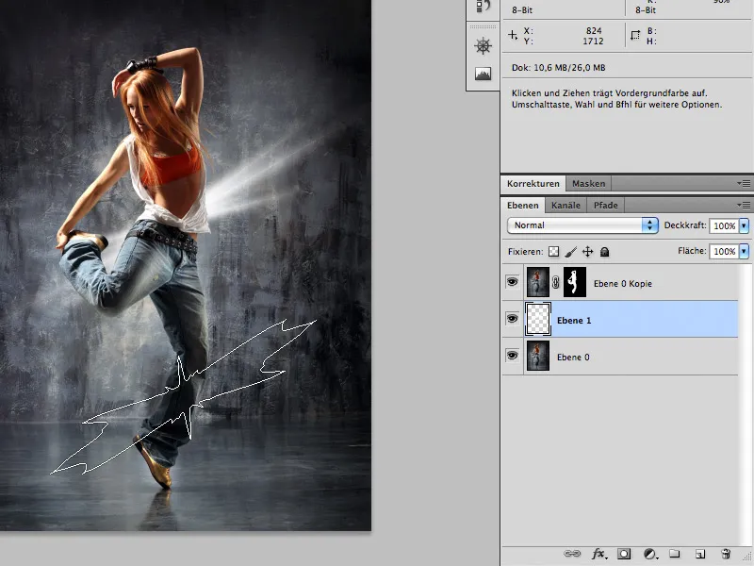Toggle lock image pixels brush icon
This screenshot has height=566, width=754.
pyautogui.click(x=571, y=252)
